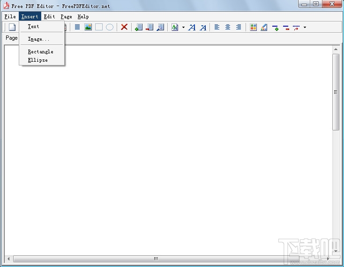The height and width of the screenshot is (267, 344).
Task: Click the scroll down arrow
Action: click(x=336, y=251)
